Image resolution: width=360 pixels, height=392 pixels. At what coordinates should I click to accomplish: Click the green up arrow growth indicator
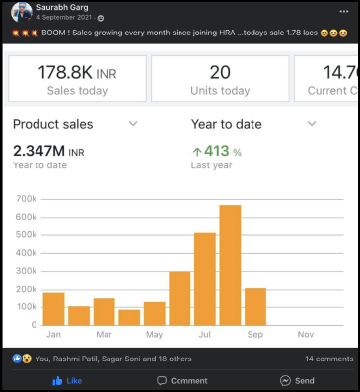(x=197, y=152)
